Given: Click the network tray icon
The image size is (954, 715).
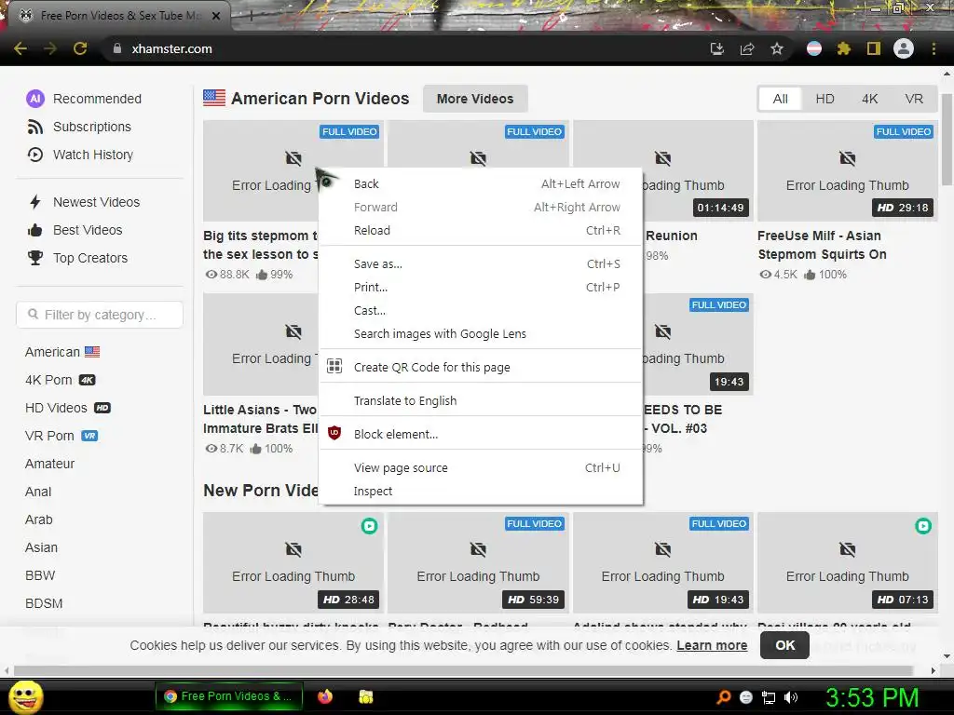Looking at the screenshot, I should click(769, 697).
